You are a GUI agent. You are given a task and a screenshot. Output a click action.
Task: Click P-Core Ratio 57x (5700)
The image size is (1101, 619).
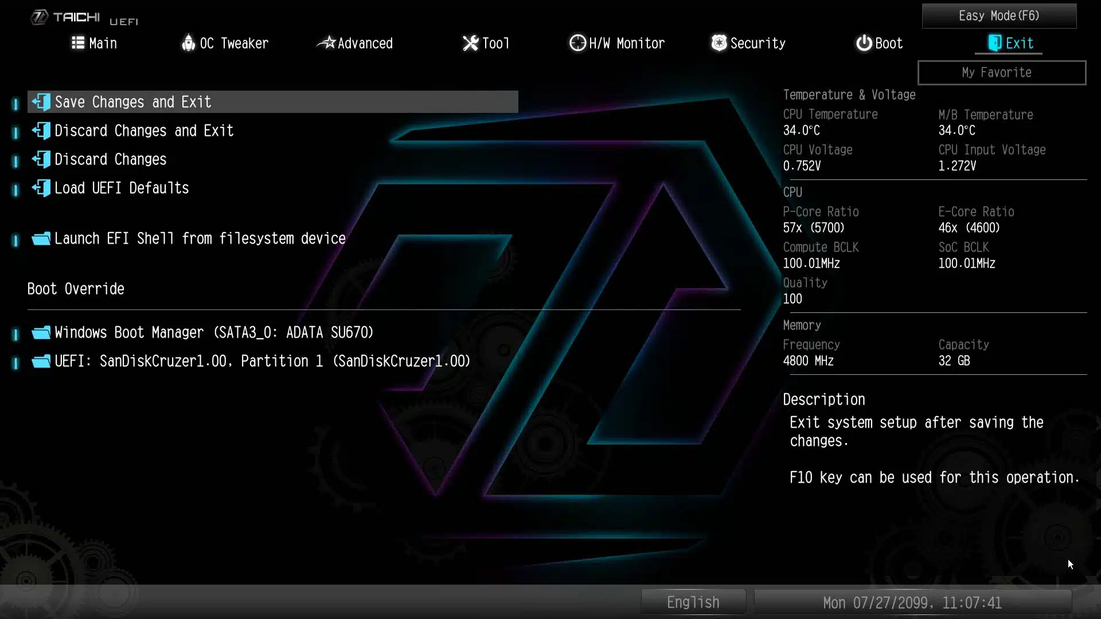click(x=814, y=228)
